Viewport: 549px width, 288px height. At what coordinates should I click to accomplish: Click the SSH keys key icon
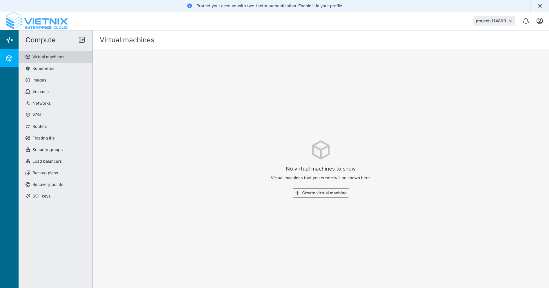tap(28, 196)
